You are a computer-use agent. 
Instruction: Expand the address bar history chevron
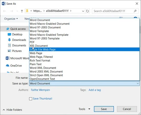[83, 11]
